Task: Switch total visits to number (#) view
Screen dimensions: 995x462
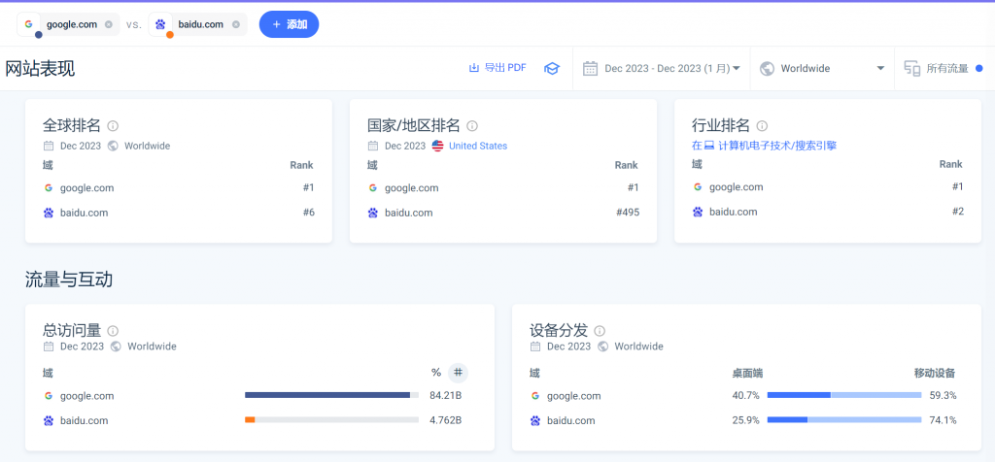Action: point(459,373)
